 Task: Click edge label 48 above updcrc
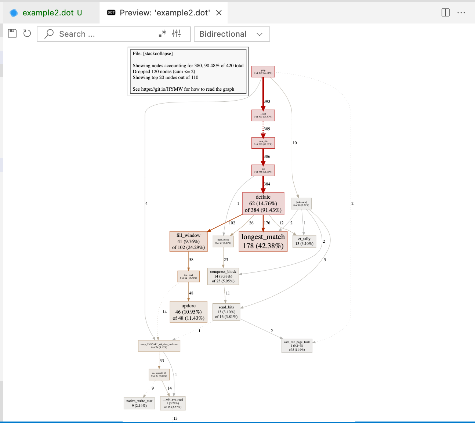pyautogui.click(x=191, y=293)
